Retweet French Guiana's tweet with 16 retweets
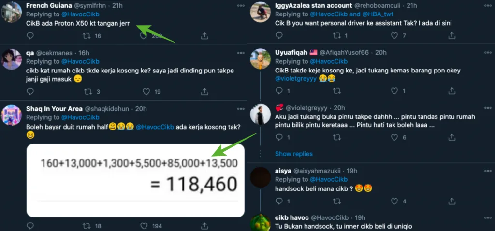Viewport: 495px width, 231px height. tap(87, 36)
